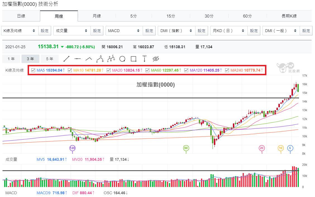Toggle the MA5 moving average checkbox
The image size is (315, 197).
(x=33, y=70)
